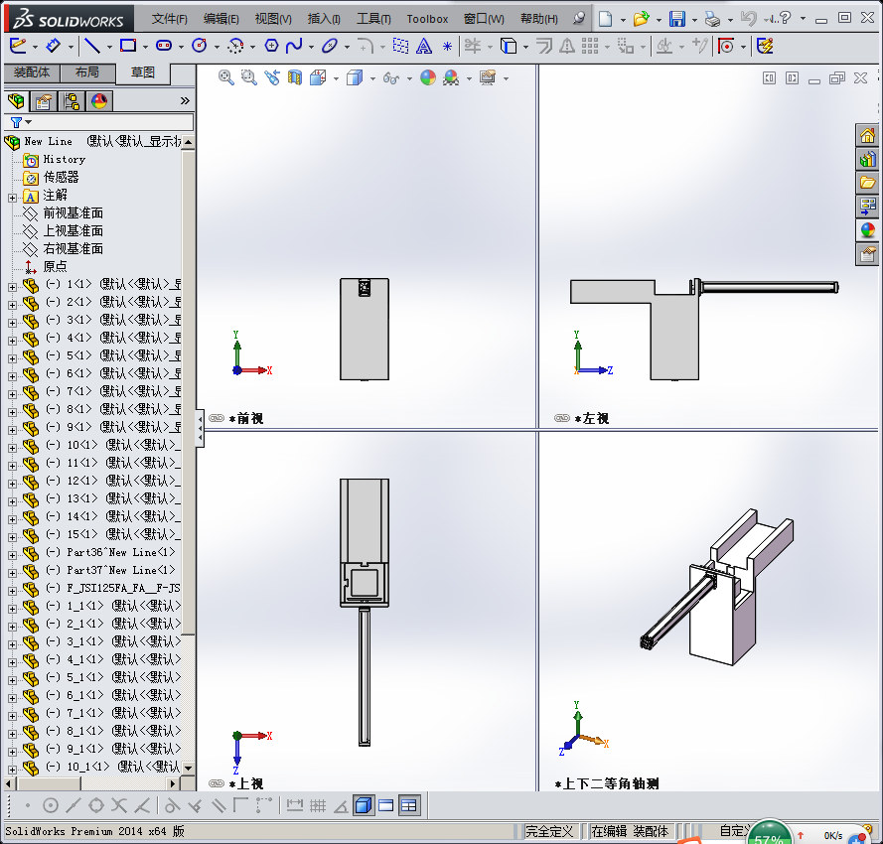Click the Smart Dimension tool
Image resolution: width=883 pixels, height=844 pixels.
tap(53, 46)
